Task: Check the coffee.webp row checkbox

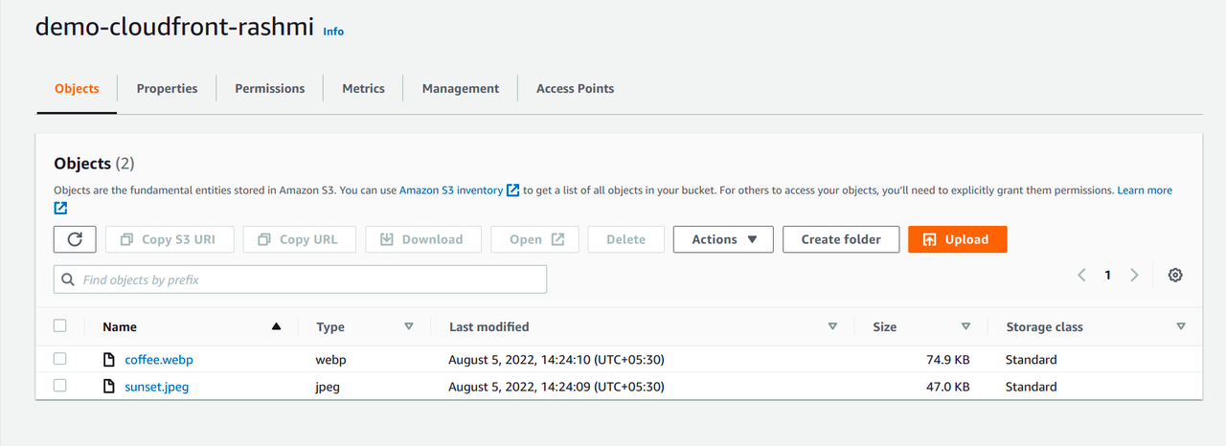Action: click(60, 359)
